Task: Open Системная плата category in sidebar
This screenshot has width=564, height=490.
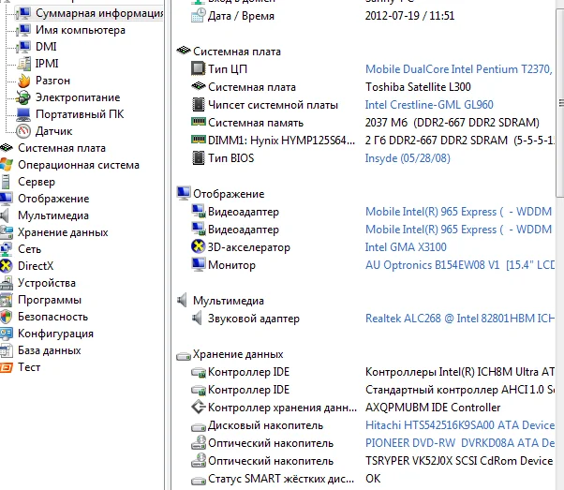Action: click(x=62, y=148)
